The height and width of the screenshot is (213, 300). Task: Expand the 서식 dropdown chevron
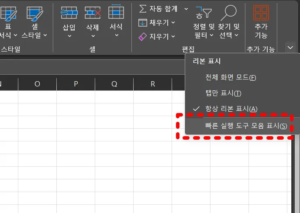point(117,35)
